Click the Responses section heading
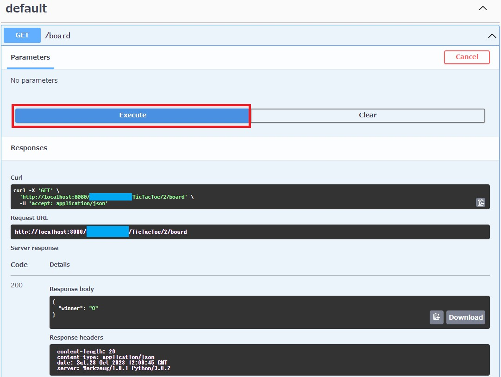Viewport: 501px width, 377px height. (29, 148)
